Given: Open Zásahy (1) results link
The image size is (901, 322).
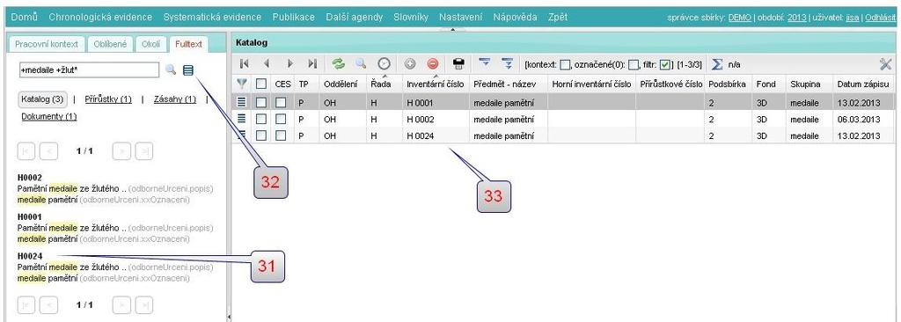Looking at the screenshot, I should click(175, 99).
